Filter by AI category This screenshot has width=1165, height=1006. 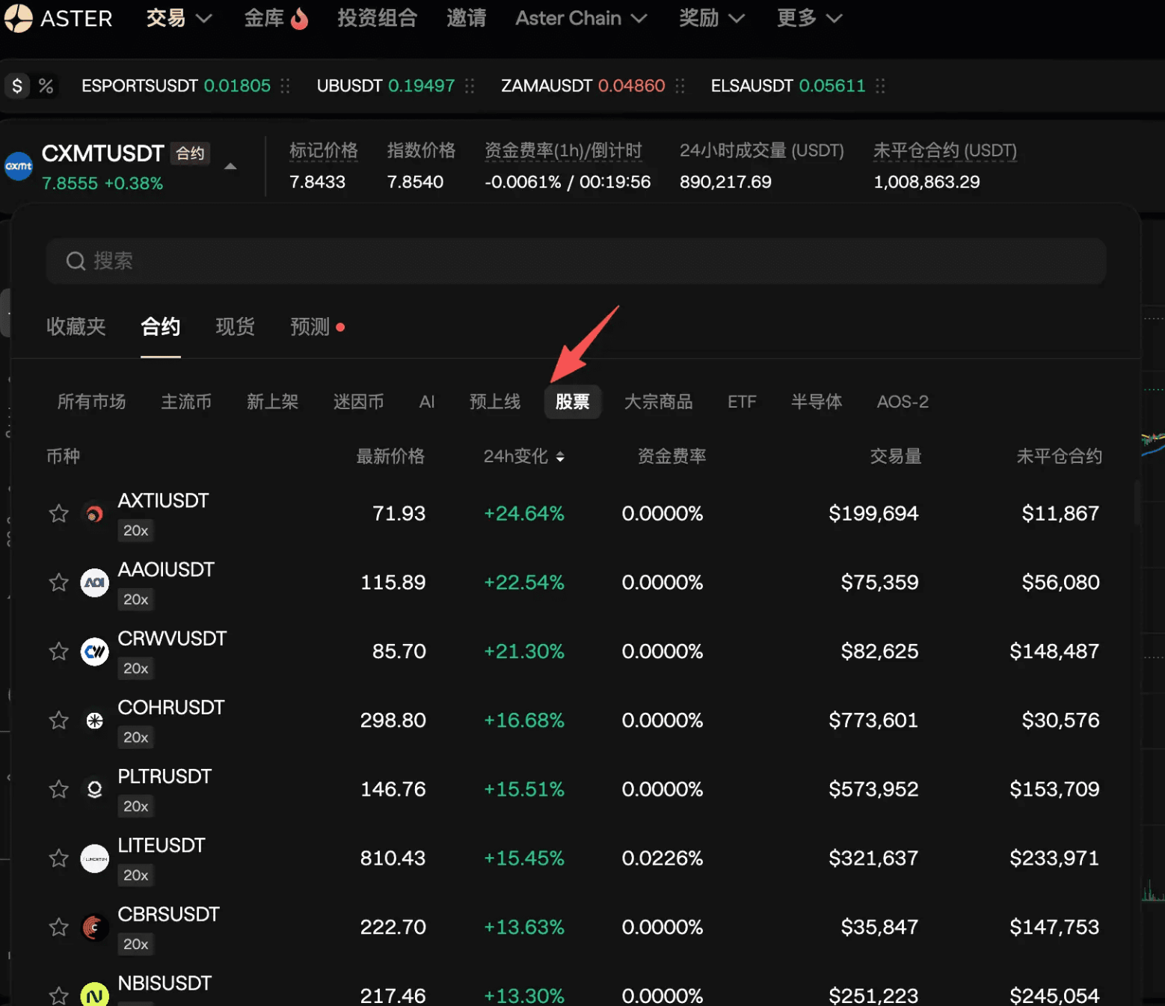click(x=427, y=402)
